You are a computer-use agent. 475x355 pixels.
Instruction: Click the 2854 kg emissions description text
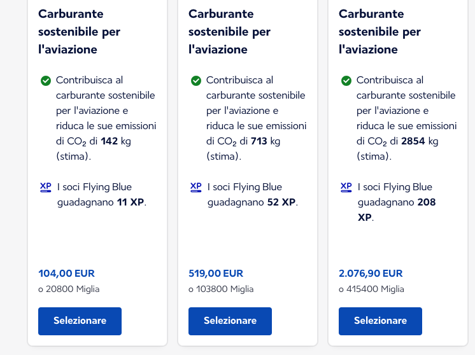click(x=406, y=118)
